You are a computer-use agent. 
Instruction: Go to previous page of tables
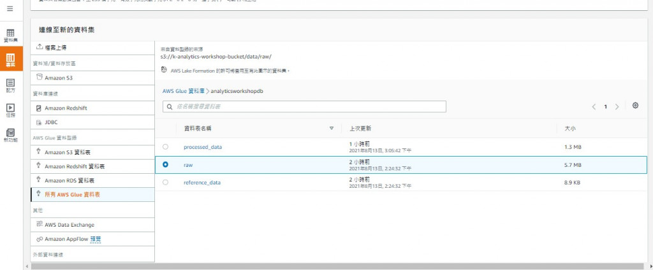(594, 107)
